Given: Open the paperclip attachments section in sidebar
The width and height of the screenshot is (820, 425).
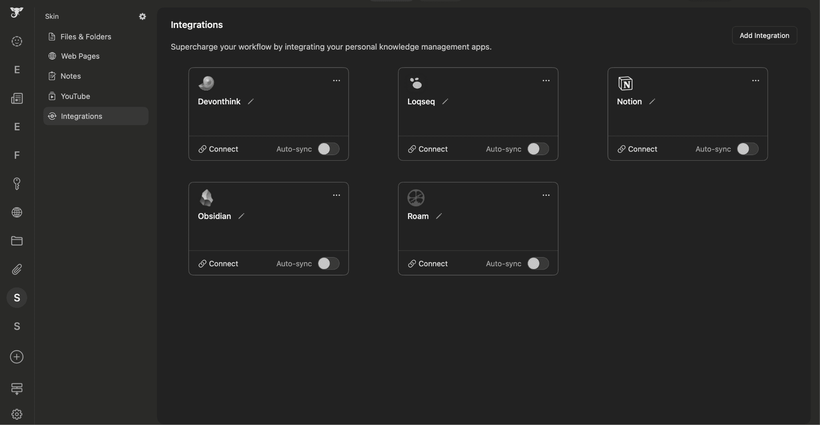Looking at the screenshot, I should click(16, 269).
